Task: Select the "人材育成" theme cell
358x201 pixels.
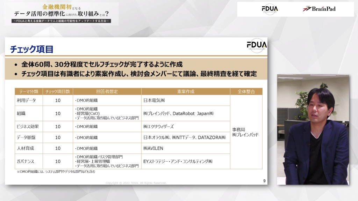Action: pyautogui.click(x=29, y=148)
